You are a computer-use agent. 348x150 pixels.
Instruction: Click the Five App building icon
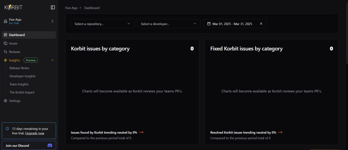coord(5,21)
